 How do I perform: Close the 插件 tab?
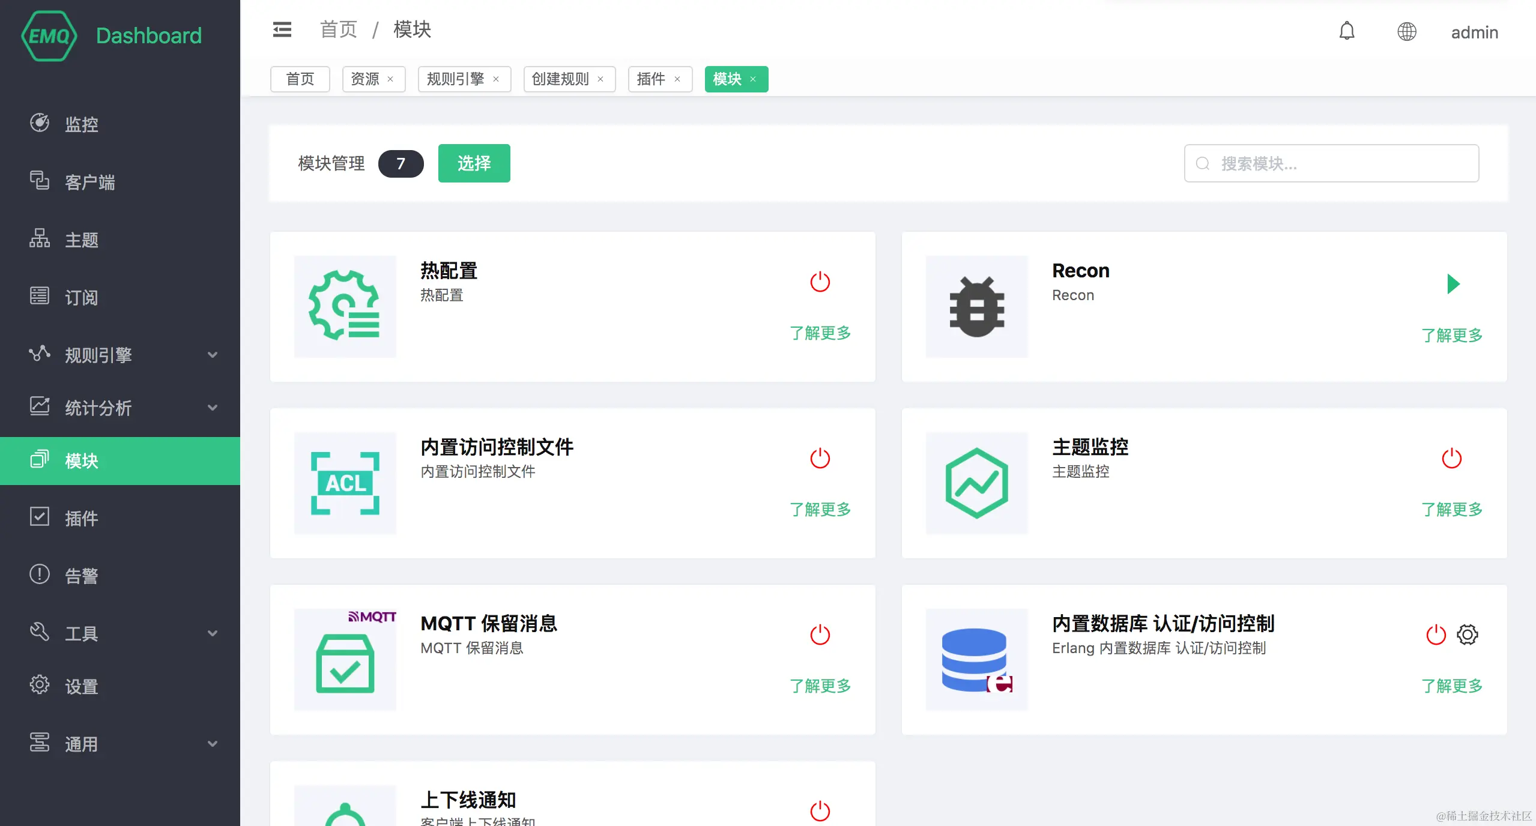coord(677,79)
